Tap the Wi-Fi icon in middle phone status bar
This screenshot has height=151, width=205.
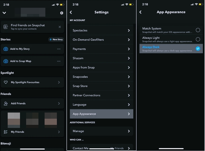click(127, 4)
